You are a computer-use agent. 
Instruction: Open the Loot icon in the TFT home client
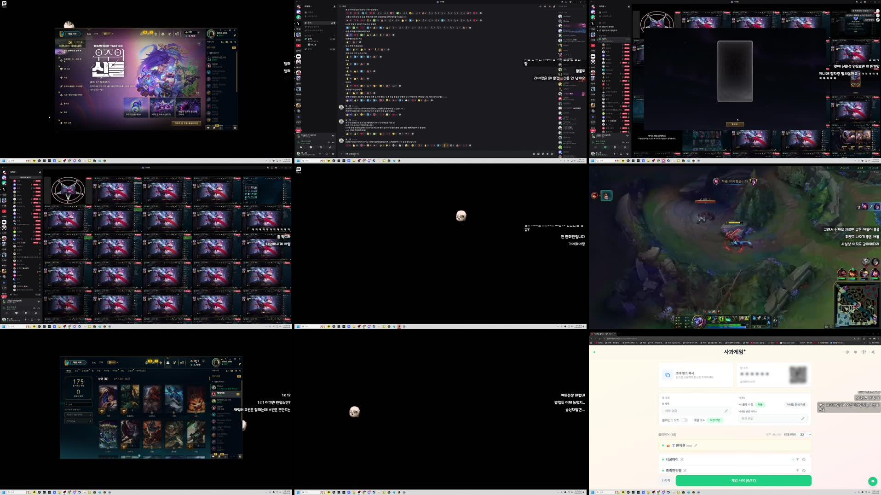pyautogui.click(x=170, y=34)
